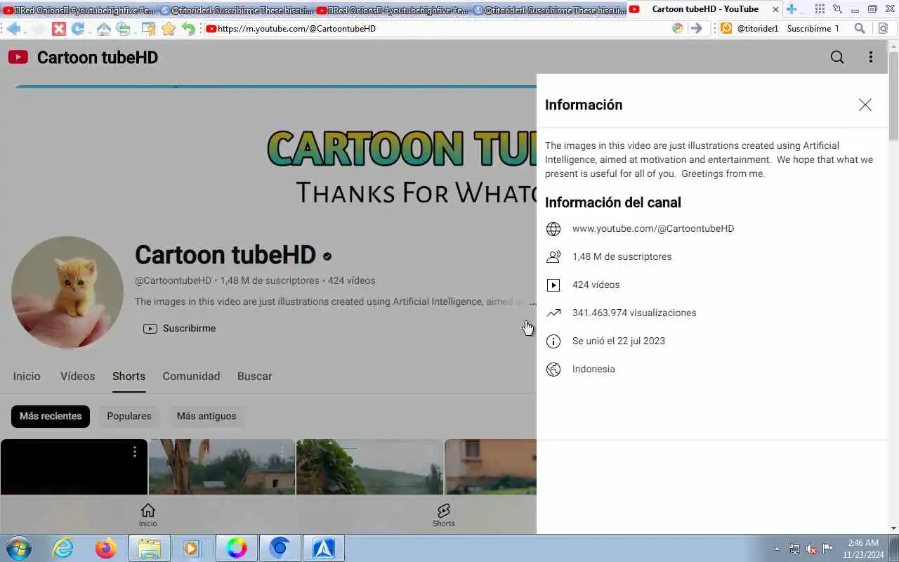This screenshot has width=899, height=562.
Task: Launch Firefox from taskbar
Action: 106,548
